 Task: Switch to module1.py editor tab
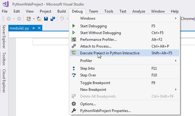point(19,28)
